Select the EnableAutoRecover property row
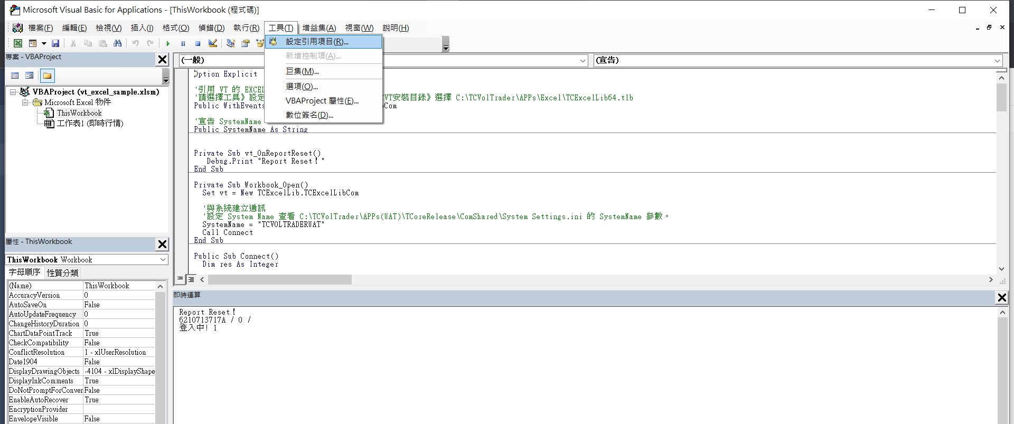1014x424 pixels. (81, 400)
